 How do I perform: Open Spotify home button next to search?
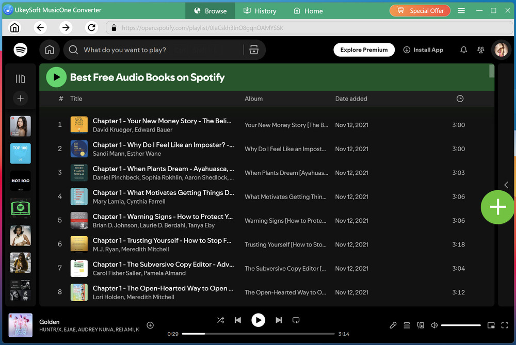point(50,50)
